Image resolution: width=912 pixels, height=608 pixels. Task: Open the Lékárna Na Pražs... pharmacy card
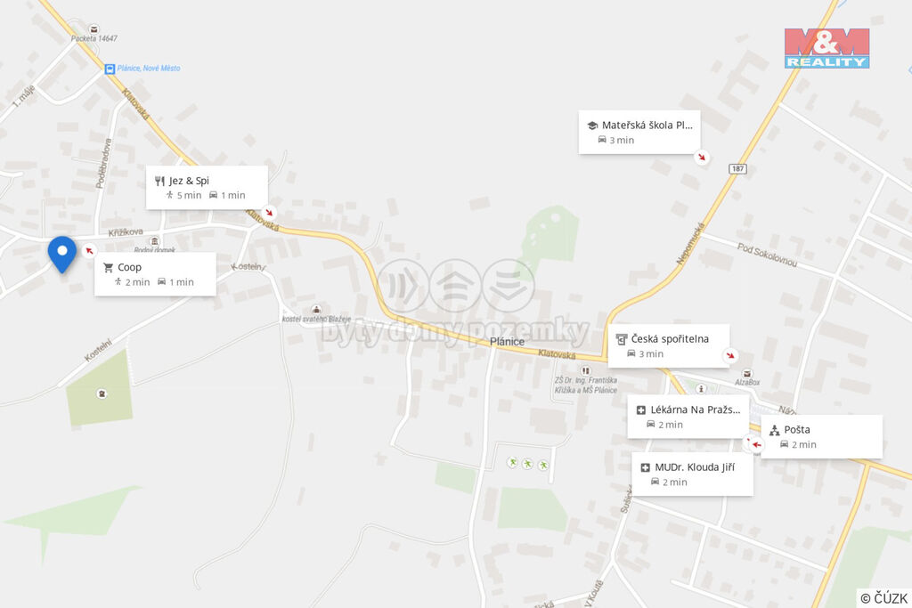tap(688, 417)
